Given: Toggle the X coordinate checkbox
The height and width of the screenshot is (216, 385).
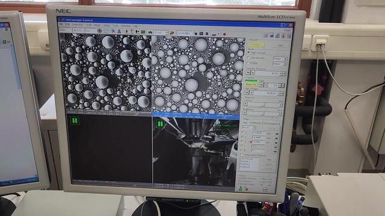Looking at the screenshot, I should [242, 133].
